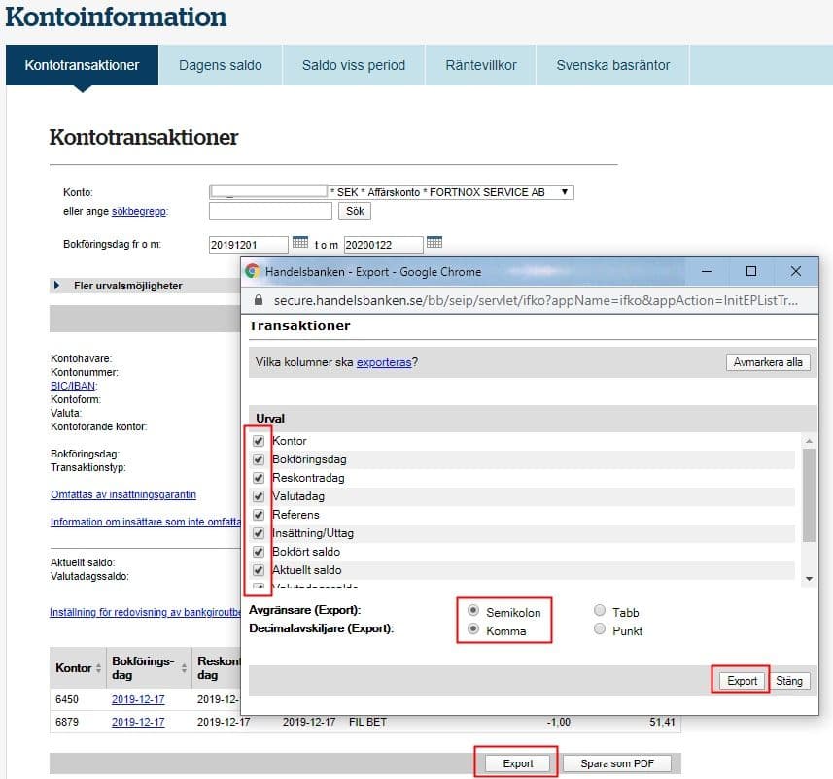Click the 6450 Kontor cell
Viewport: 833px width, 779px height.
pyautogui.click(x=67, y=699)
